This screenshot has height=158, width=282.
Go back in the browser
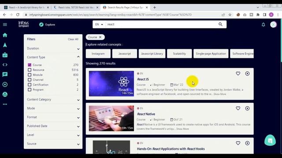coord(4,14)
